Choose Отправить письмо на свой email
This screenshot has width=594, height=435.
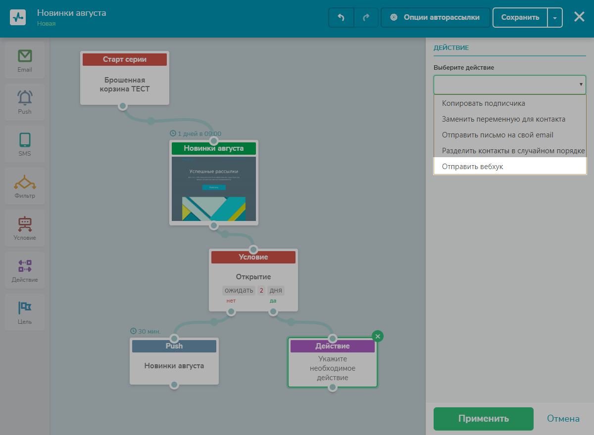click(510, 135)
